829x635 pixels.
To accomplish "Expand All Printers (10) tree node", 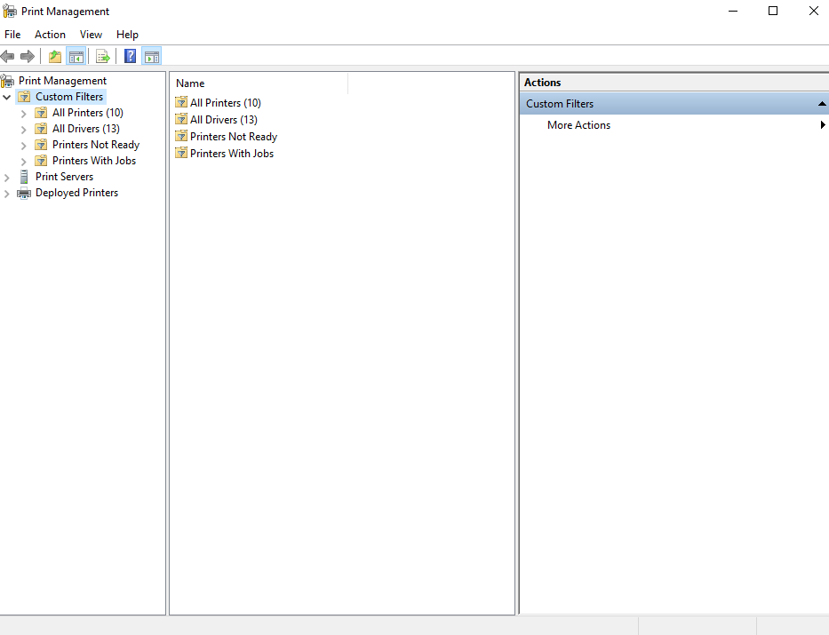I will [23, 114].
